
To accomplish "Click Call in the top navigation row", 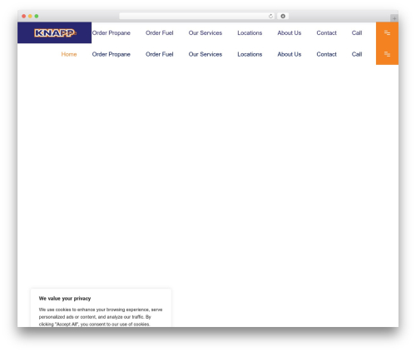I will [357, 33].
